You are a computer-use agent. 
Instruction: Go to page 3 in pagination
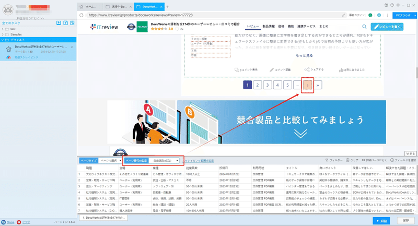[x=268, y=85]
